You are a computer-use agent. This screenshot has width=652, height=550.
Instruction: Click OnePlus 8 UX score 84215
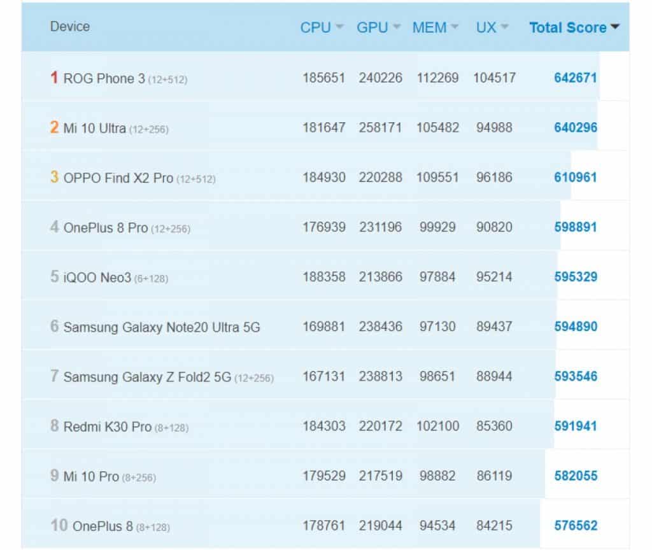(494, 525)
